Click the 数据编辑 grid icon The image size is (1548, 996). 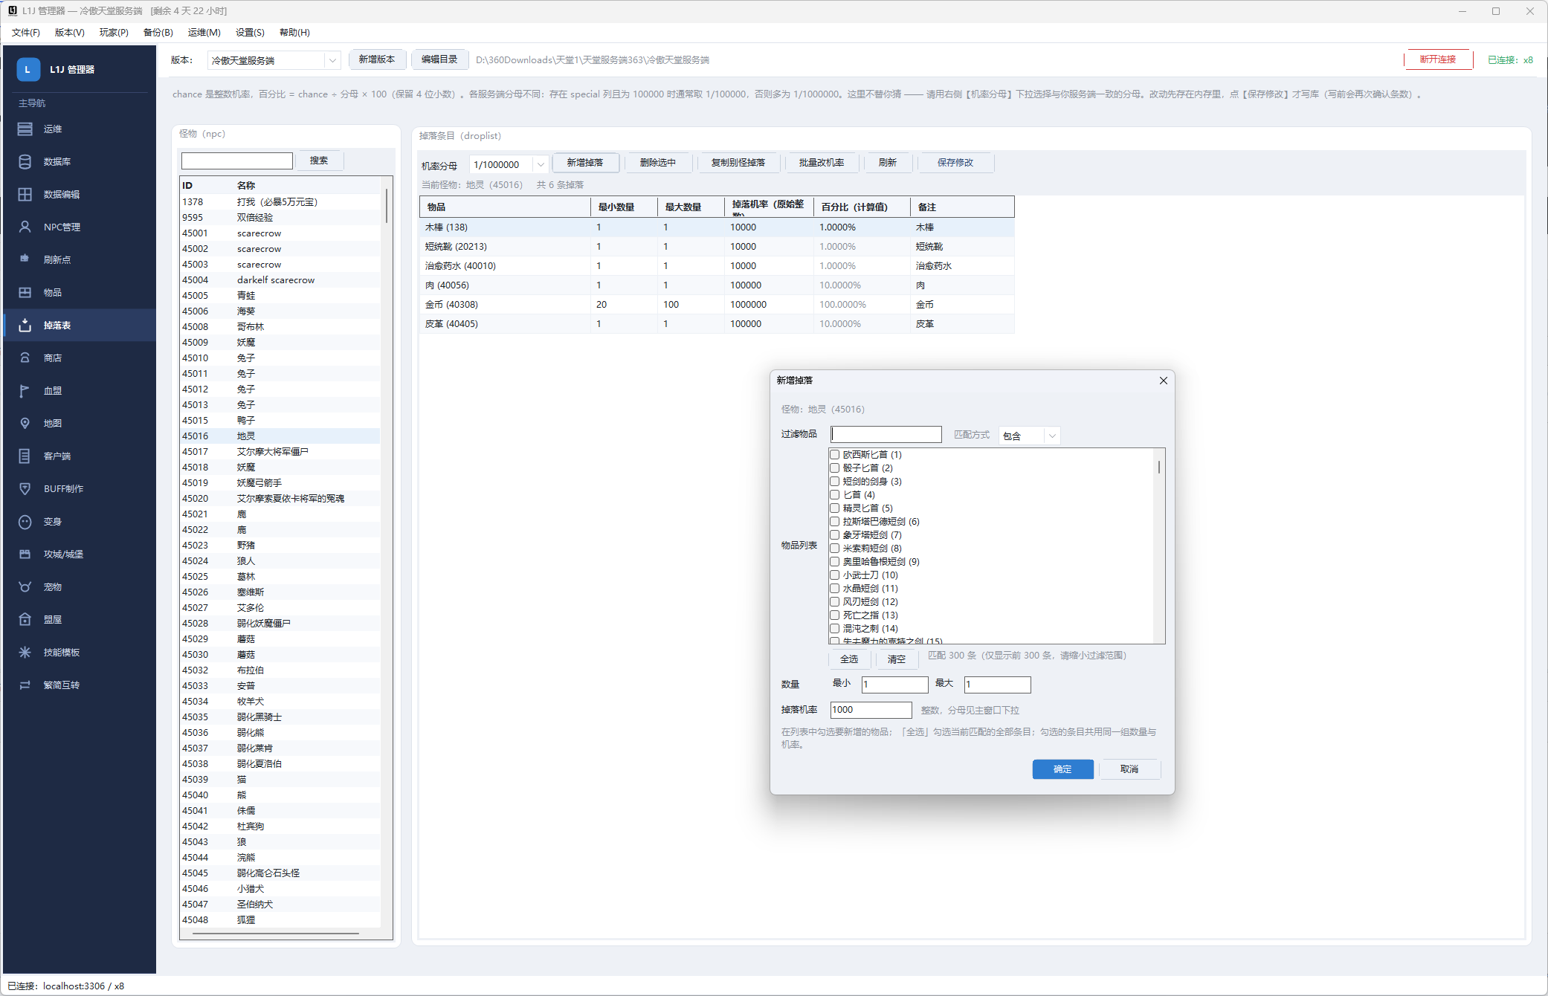pos(25,195)
